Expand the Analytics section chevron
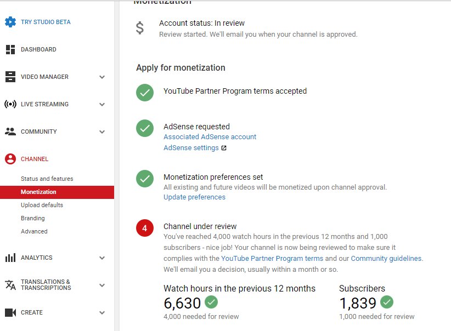The image size is (451, 331). click(102, 258)
